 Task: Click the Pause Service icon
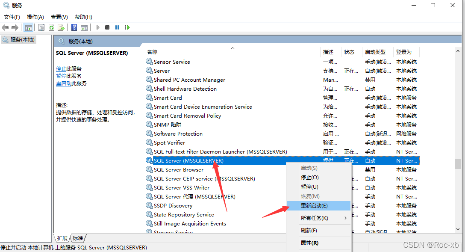coord(117,28)
